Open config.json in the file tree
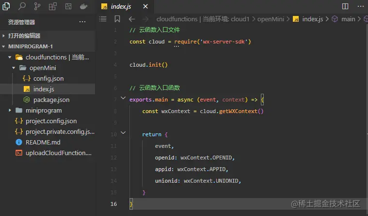 (x=48, y=78)
